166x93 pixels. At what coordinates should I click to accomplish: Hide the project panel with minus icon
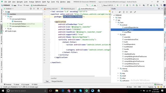41,9
